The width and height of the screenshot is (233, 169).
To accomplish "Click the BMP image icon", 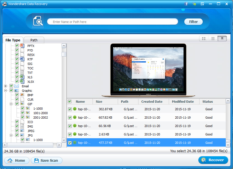I will pos(22,95).
